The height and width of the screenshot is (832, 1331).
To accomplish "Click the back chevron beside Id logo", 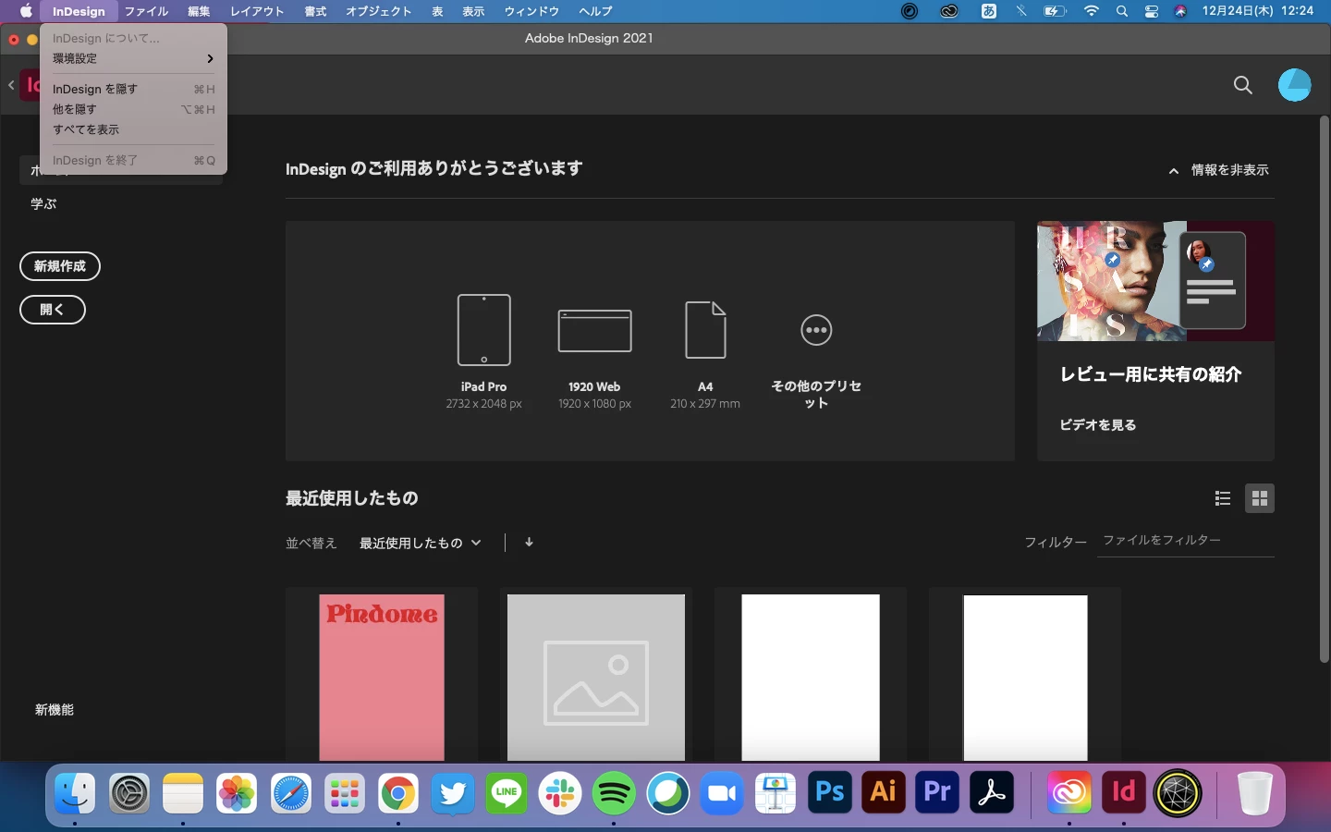I will coord(11,85).
